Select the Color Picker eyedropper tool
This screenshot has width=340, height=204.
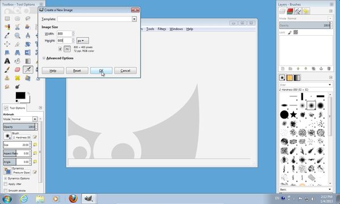[7, 35]
